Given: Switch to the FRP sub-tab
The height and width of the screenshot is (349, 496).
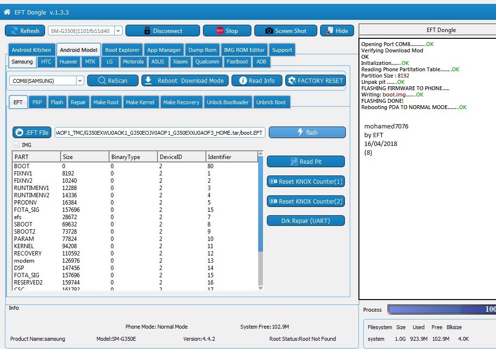Looking at the screenshot, I should click(37, 102).
